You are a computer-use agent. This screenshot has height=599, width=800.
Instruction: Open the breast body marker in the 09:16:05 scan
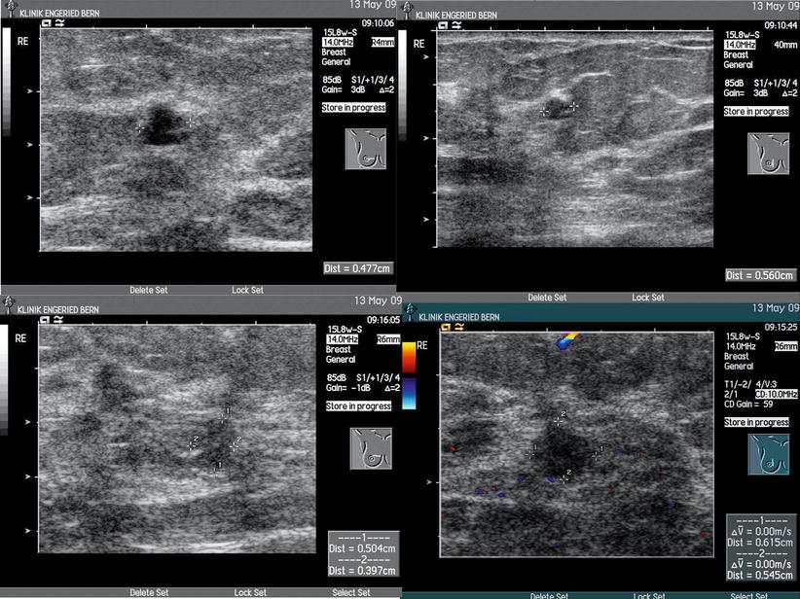[370, 448]
